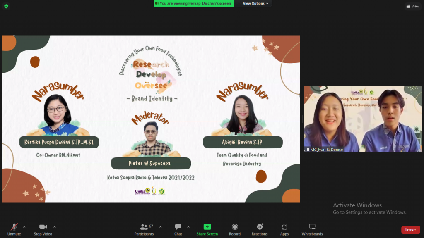Open the View layout menu at top right
This screenshot has height=238, width=424.
point(413,6)
